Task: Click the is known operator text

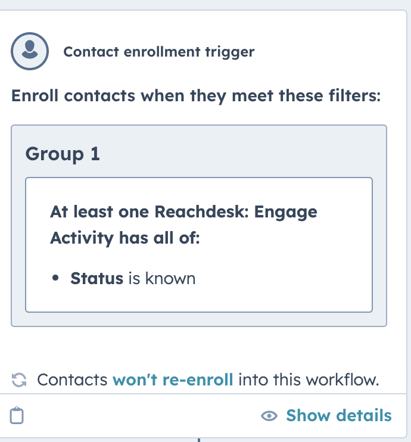Action: [162, 279]
